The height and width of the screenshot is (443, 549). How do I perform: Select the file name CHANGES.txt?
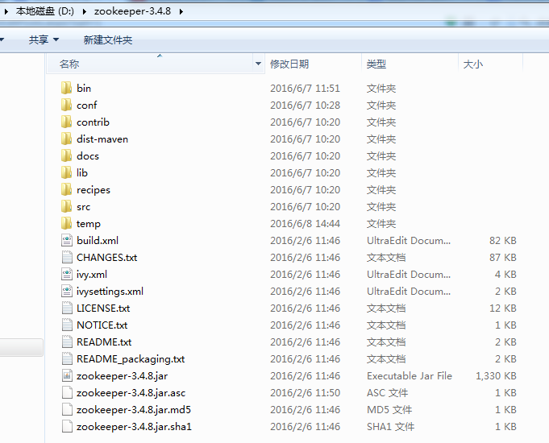tap(106, 257)
